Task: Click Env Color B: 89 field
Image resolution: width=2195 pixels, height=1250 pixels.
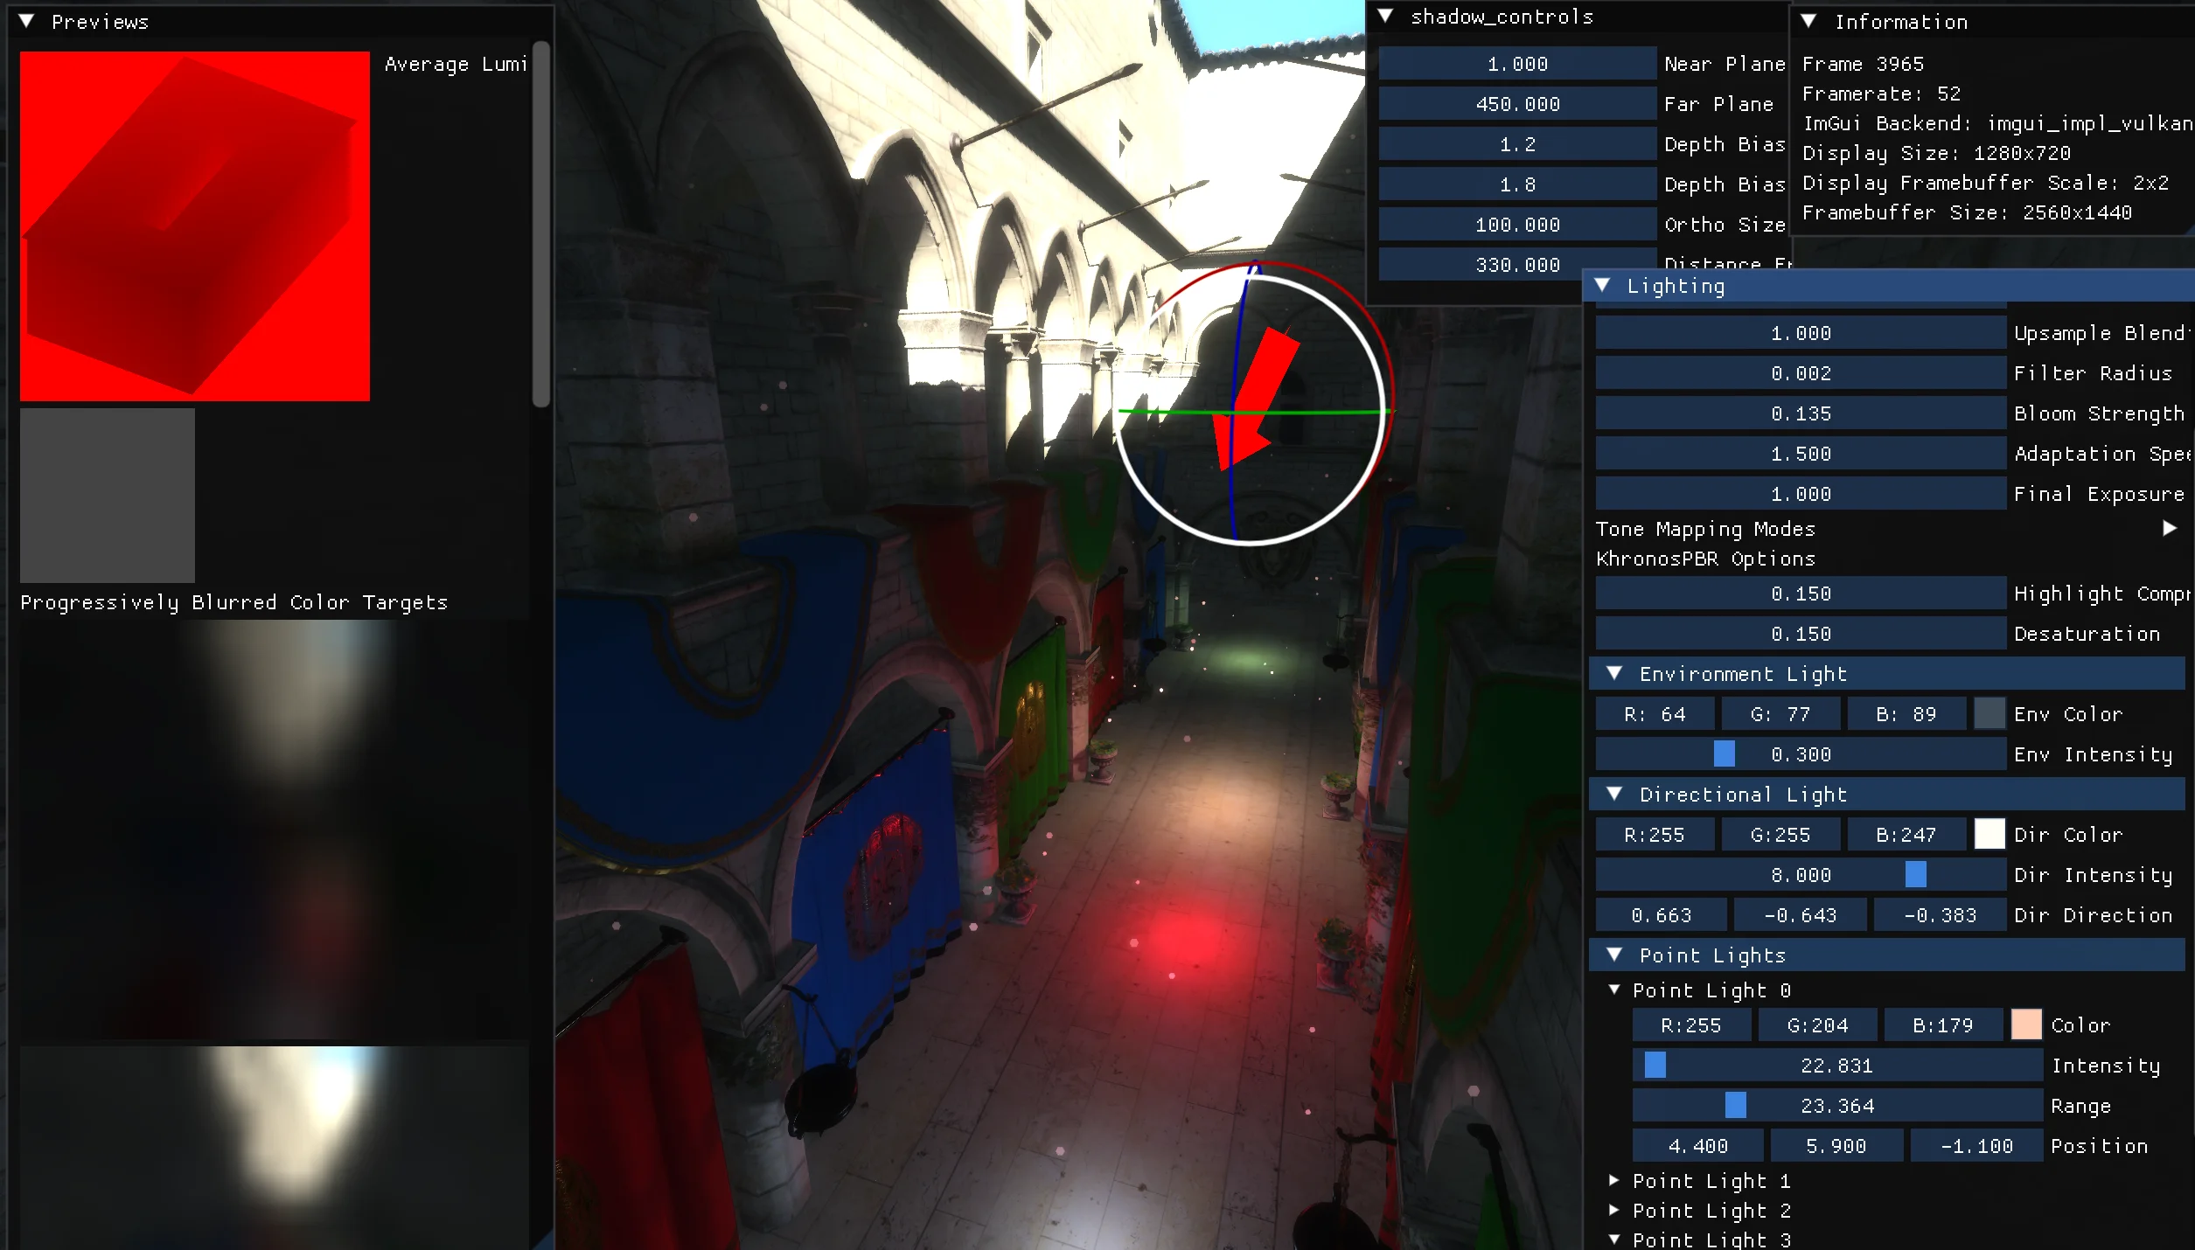Action: pos(1906,713)
